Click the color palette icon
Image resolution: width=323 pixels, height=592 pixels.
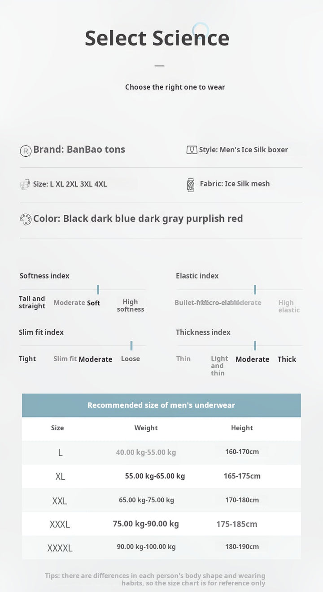point(26,219)
